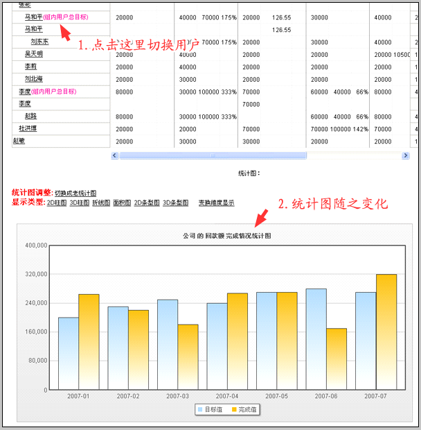Screen dimensions: 421x430
Task: Click scrollbar left arrow under the table
Action: pos(114,155)
